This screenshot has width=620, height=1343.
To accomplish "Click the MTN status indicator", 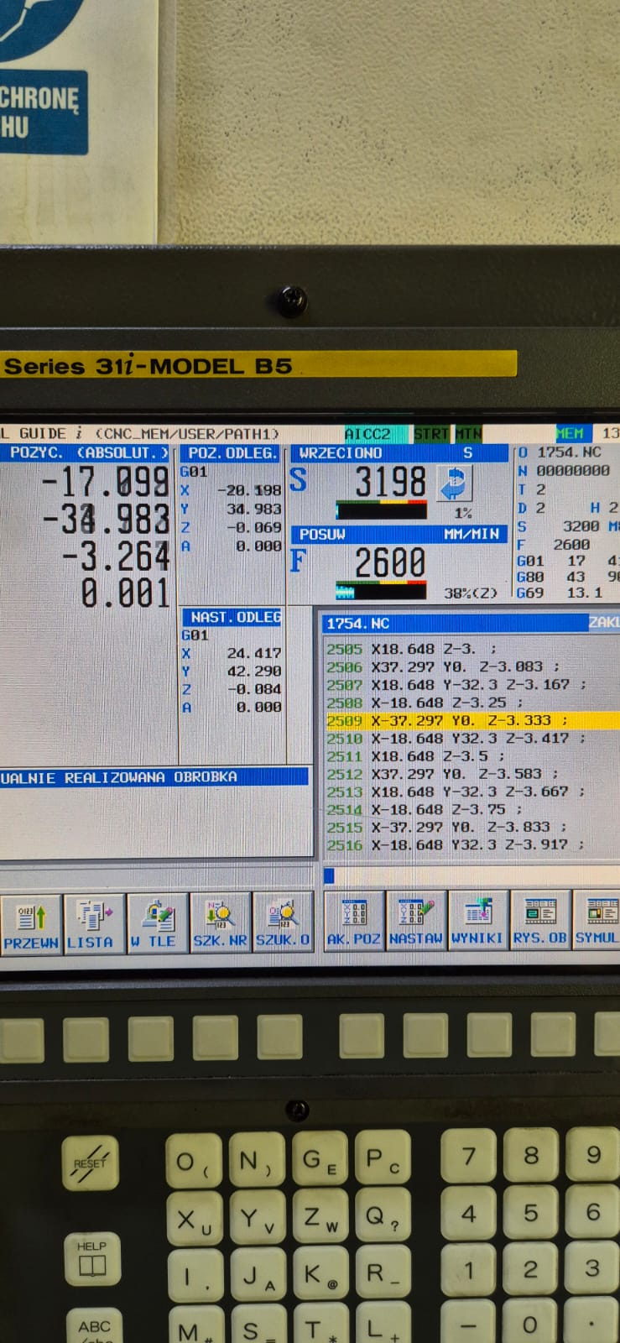I will [468, 434].
